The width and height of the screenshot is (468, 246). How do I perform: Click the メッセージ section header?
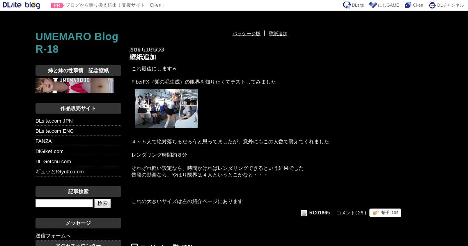[x=78, y=223]
